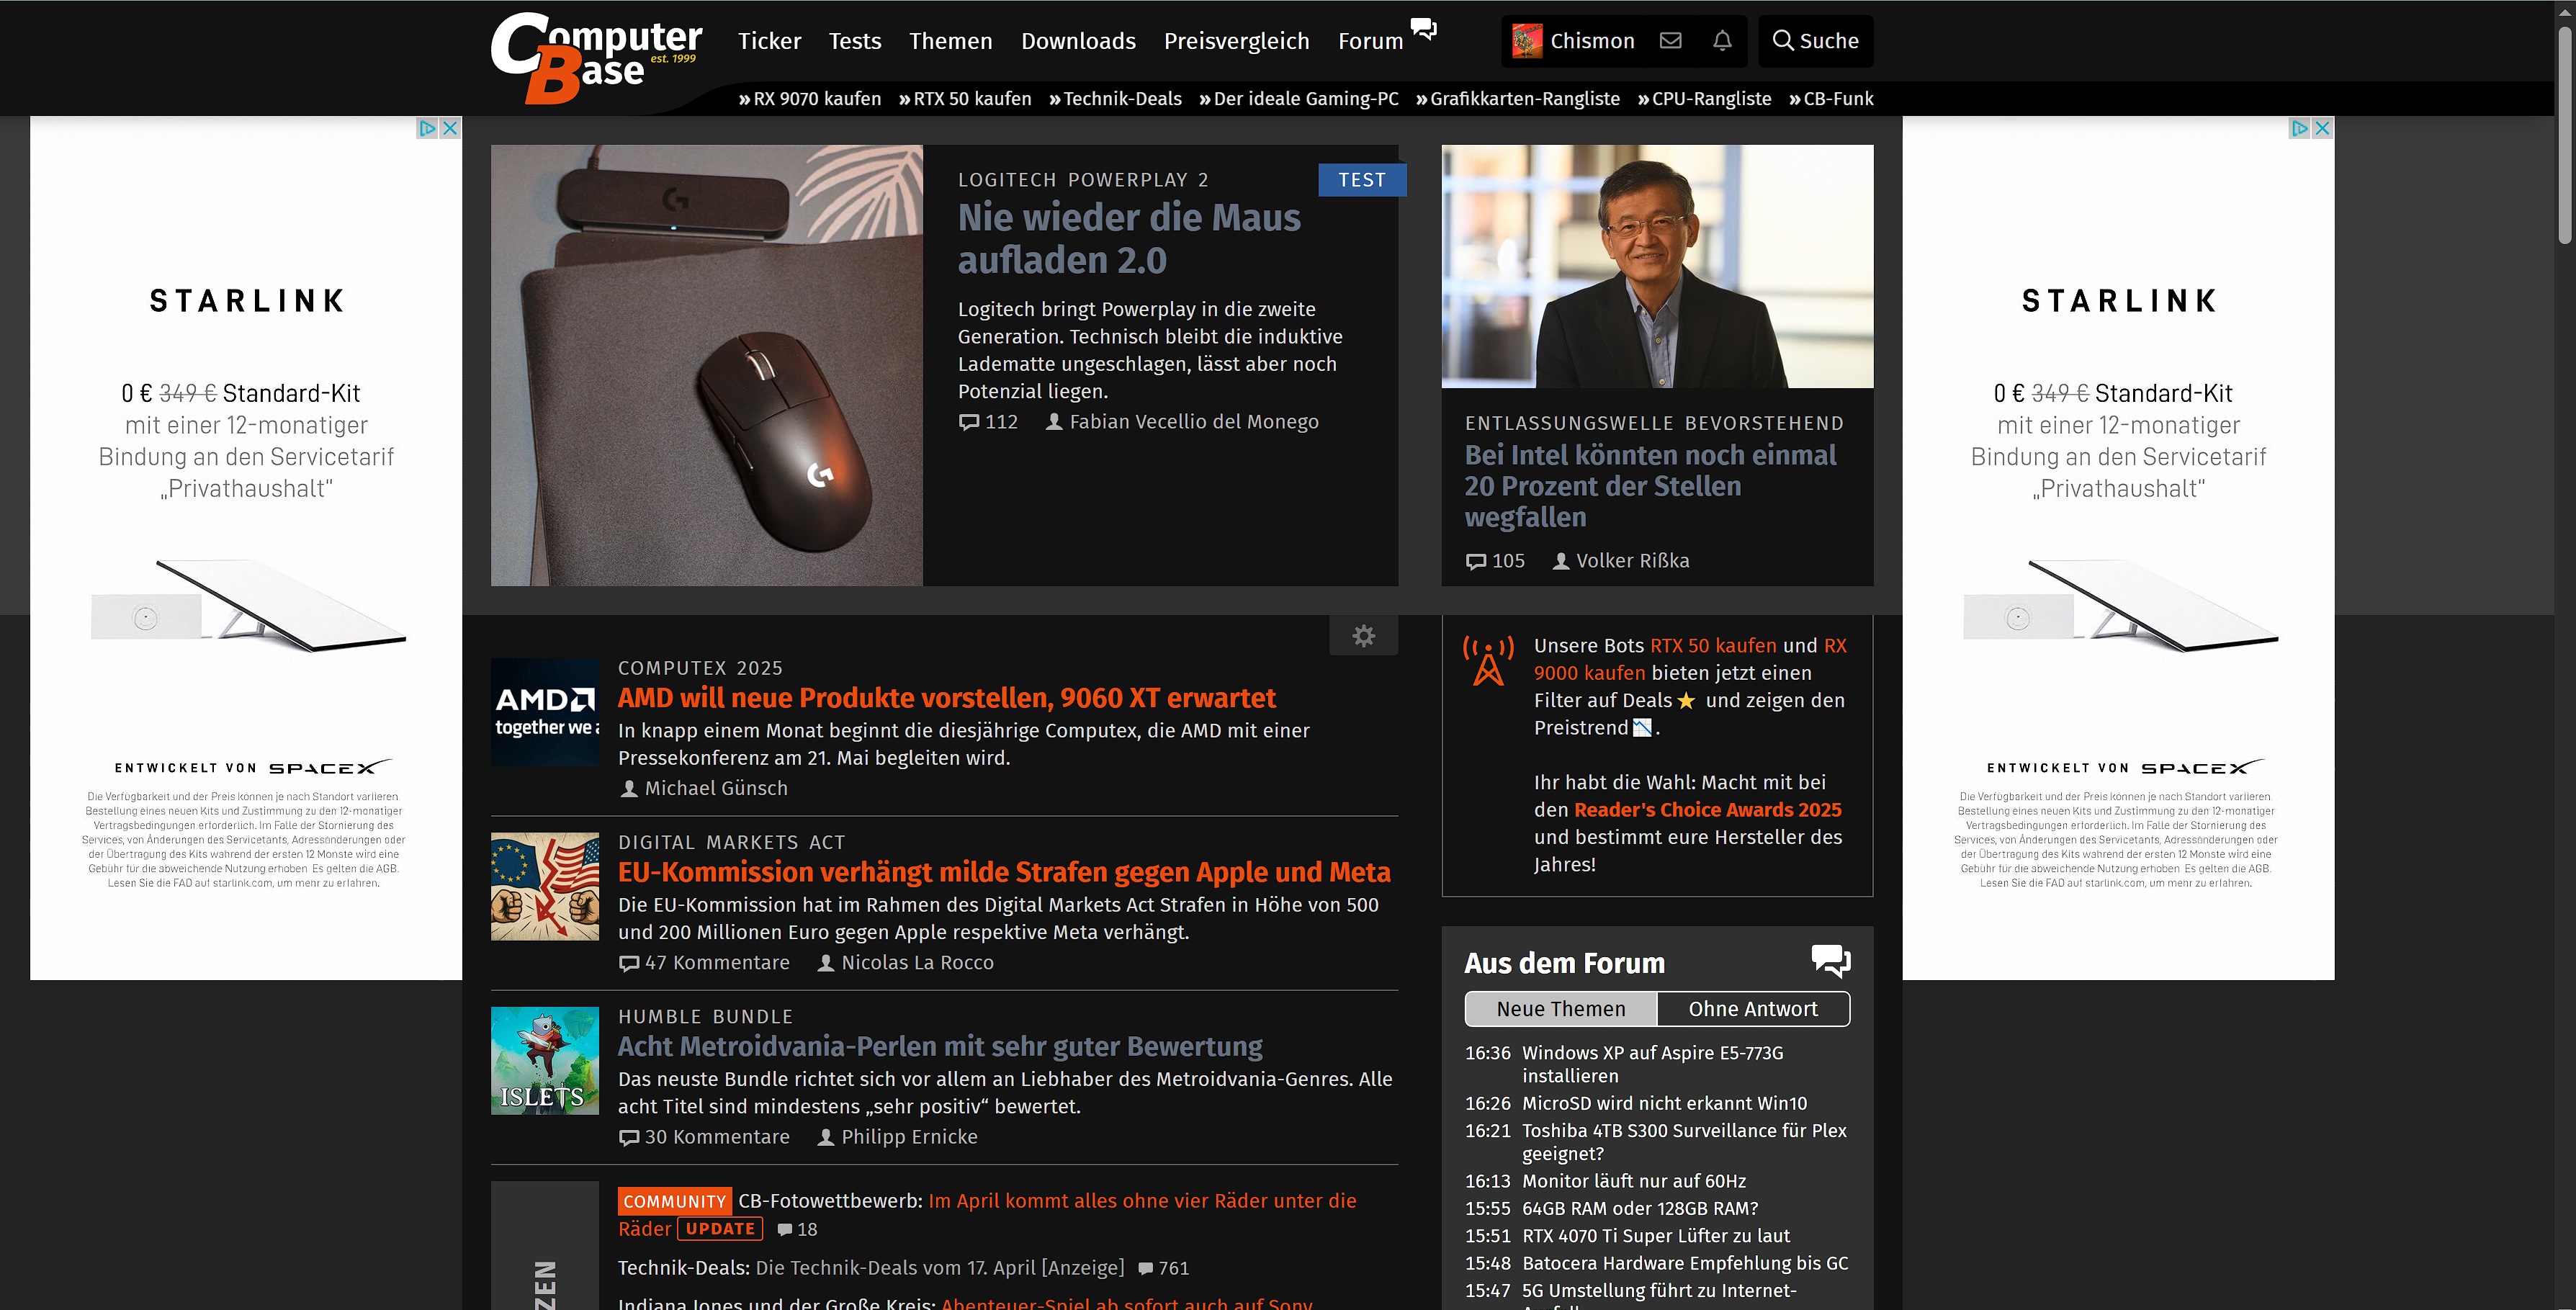Select the Neue Themen forum toggle
Screen dimensions: 2576x1310
1560,1009
